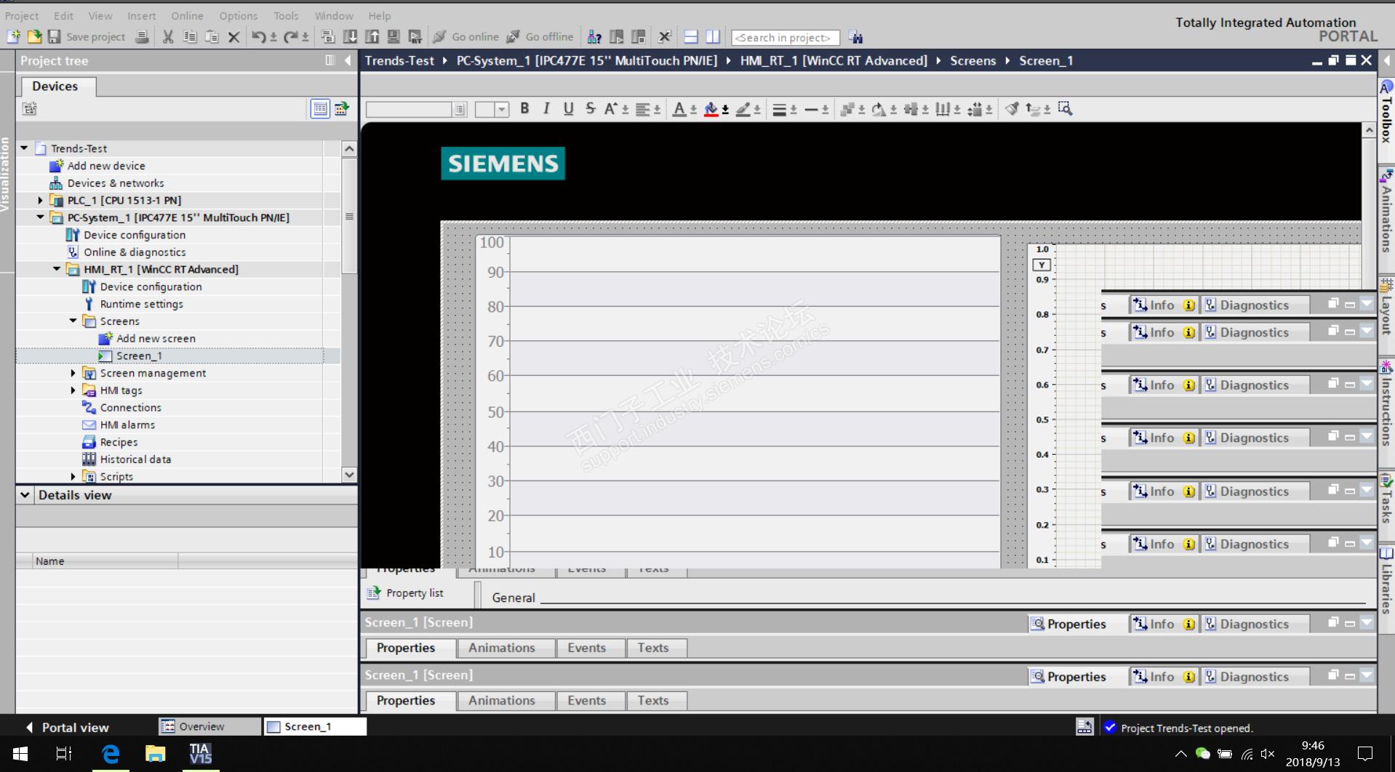Click the Compile icon
This screenshot has height=772, width=1395.
point(328,36)
